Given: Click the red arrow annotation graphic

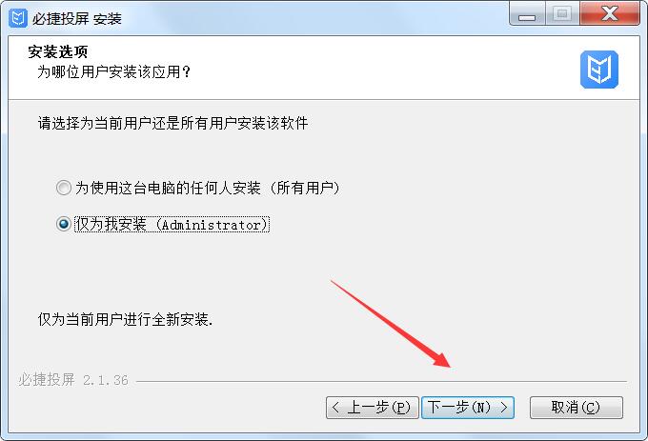Looking at the screenshot, I should pyautogui.click(x=391, y=324).
